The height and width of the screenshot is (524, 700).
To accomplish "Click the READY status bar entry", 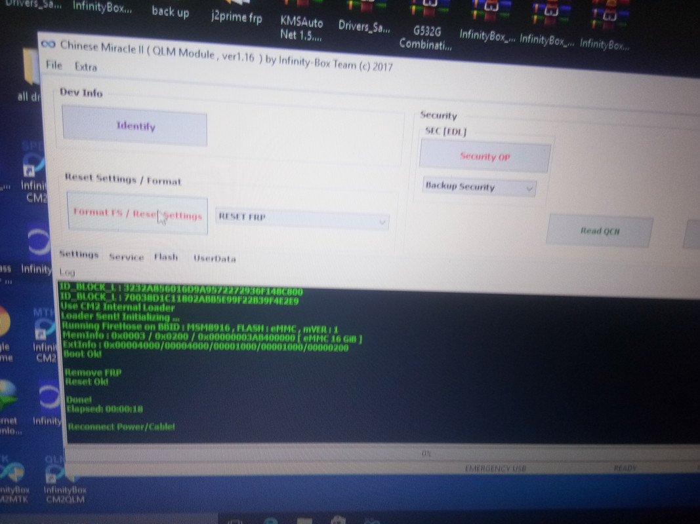I will (x=625, y=468).
